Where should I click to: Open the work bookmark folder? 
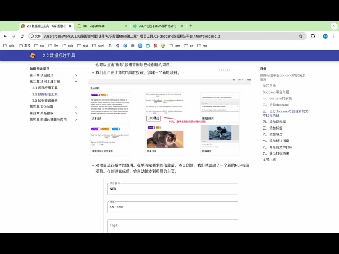tap(99, 46)
